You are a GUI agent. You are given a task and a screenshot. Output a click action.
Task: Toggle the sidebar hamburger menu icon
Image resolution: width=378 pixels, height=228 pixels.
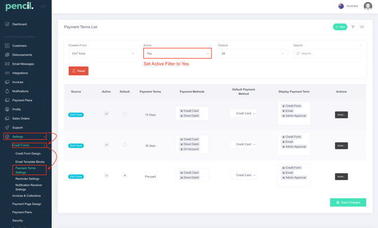[x=43, y=7]
